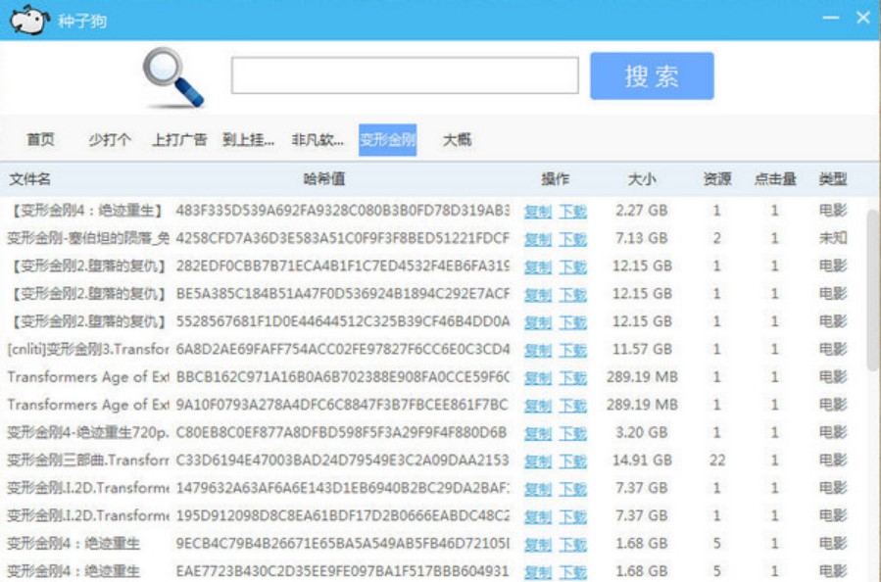
Task: Download the 2.27 GB 变形金刚4 file
Action: tap(573, 212)
